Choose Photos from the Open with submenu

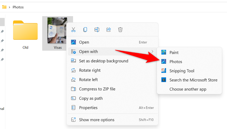pyautogui.click(x=176, y=62)
